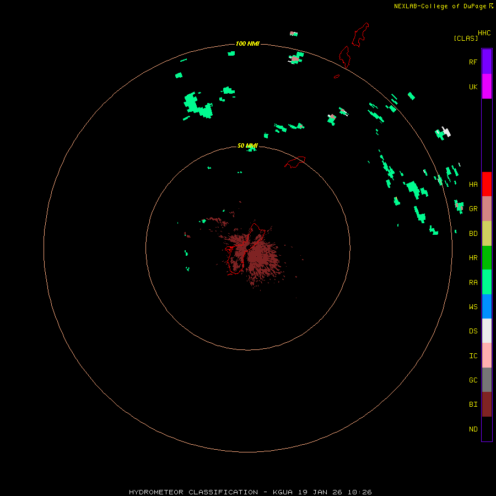Pick the HR dark green swatch

(x=487, y=257)
